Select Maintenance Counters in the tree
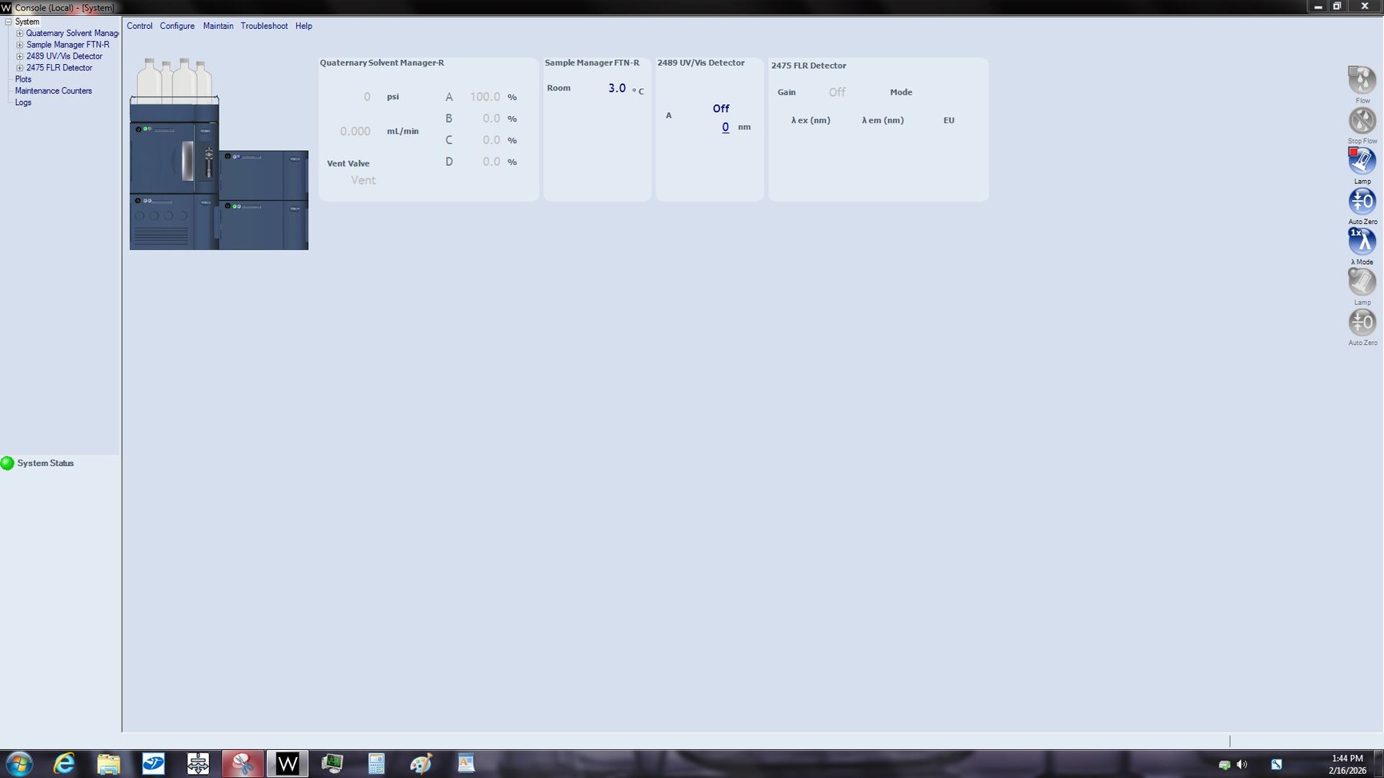1384x778 pixels. (53, 91)
